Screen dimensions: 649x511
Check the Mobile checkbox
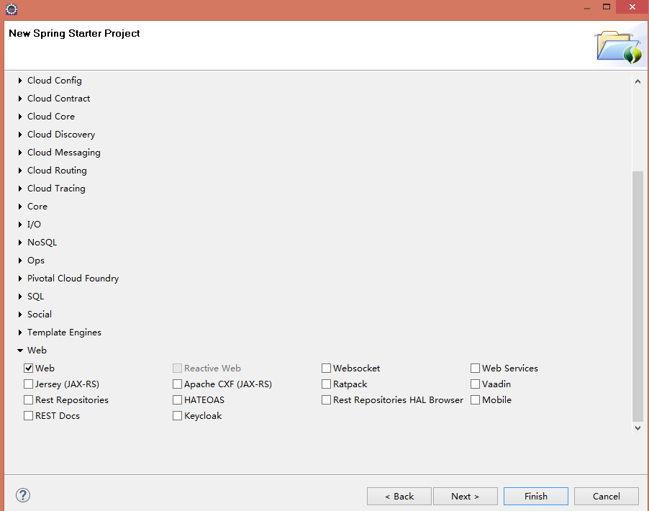[475, 399]
